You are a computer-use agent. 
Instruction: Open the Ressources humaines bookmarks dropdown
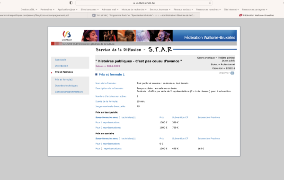208,9
